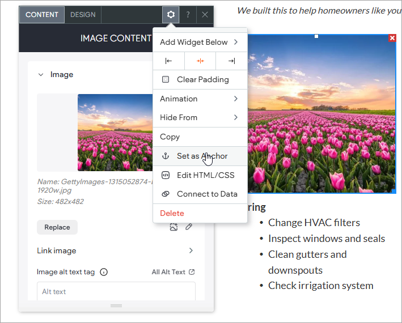Image resolution: width=402 pixels, height=323 pixels.
Task: Expand the Add Widget Below submenu
Action: [x=200, y=42]
